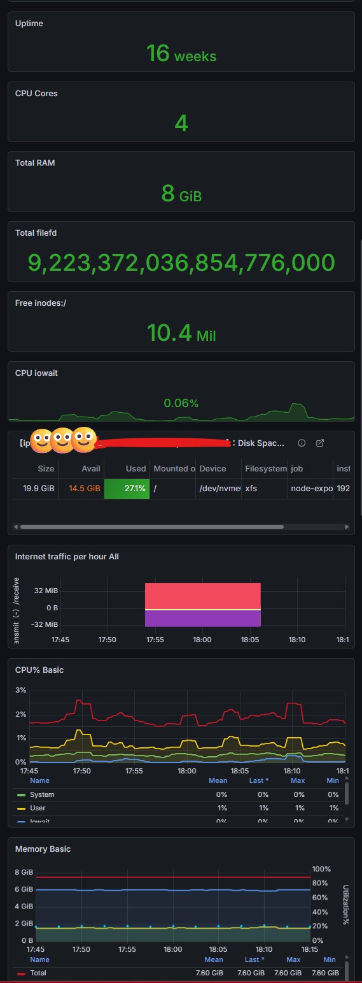Sort CPU legend by Last * column
Viewport: 362px width, 983px height.
pos(258,780)
